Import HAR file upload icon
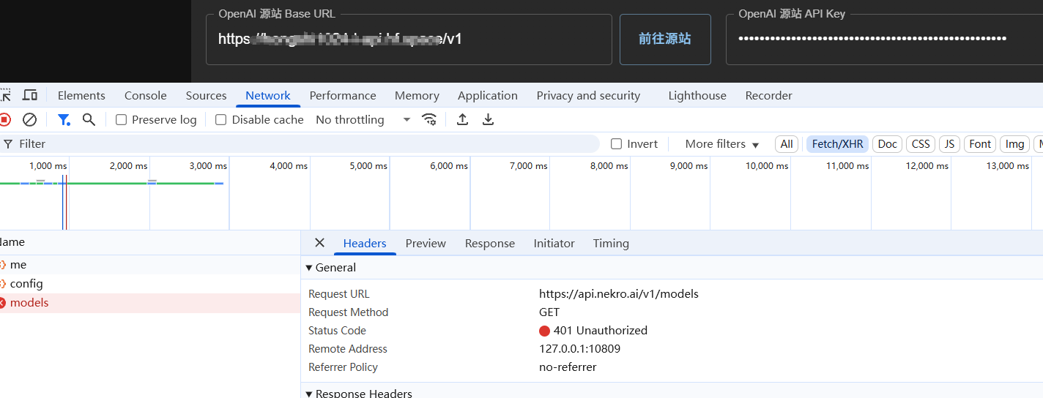The width and height of the screenshot is (1043, 398). pyautogui.click(x=462, y=119)
